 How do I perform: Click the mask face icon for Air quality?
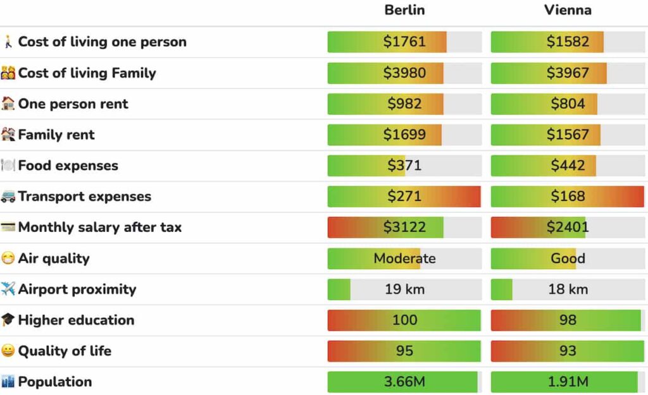pos(8,258)
